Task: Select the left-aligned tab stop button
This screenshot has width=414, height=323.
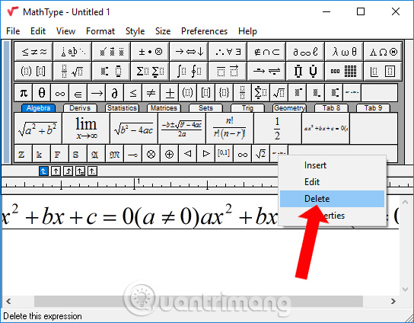Action: tap(43, 171)
